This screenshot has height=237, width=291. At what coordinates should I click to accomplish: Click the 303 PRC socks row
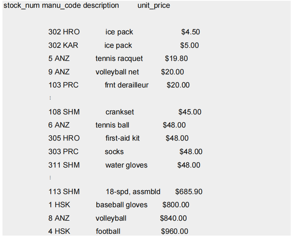click(x=125, y=152)
